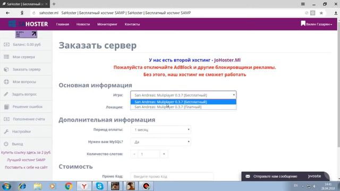Open 'Поставить к себе на сайт' link
The height and width of the screenshot is (191, 340).
point(26,167)
